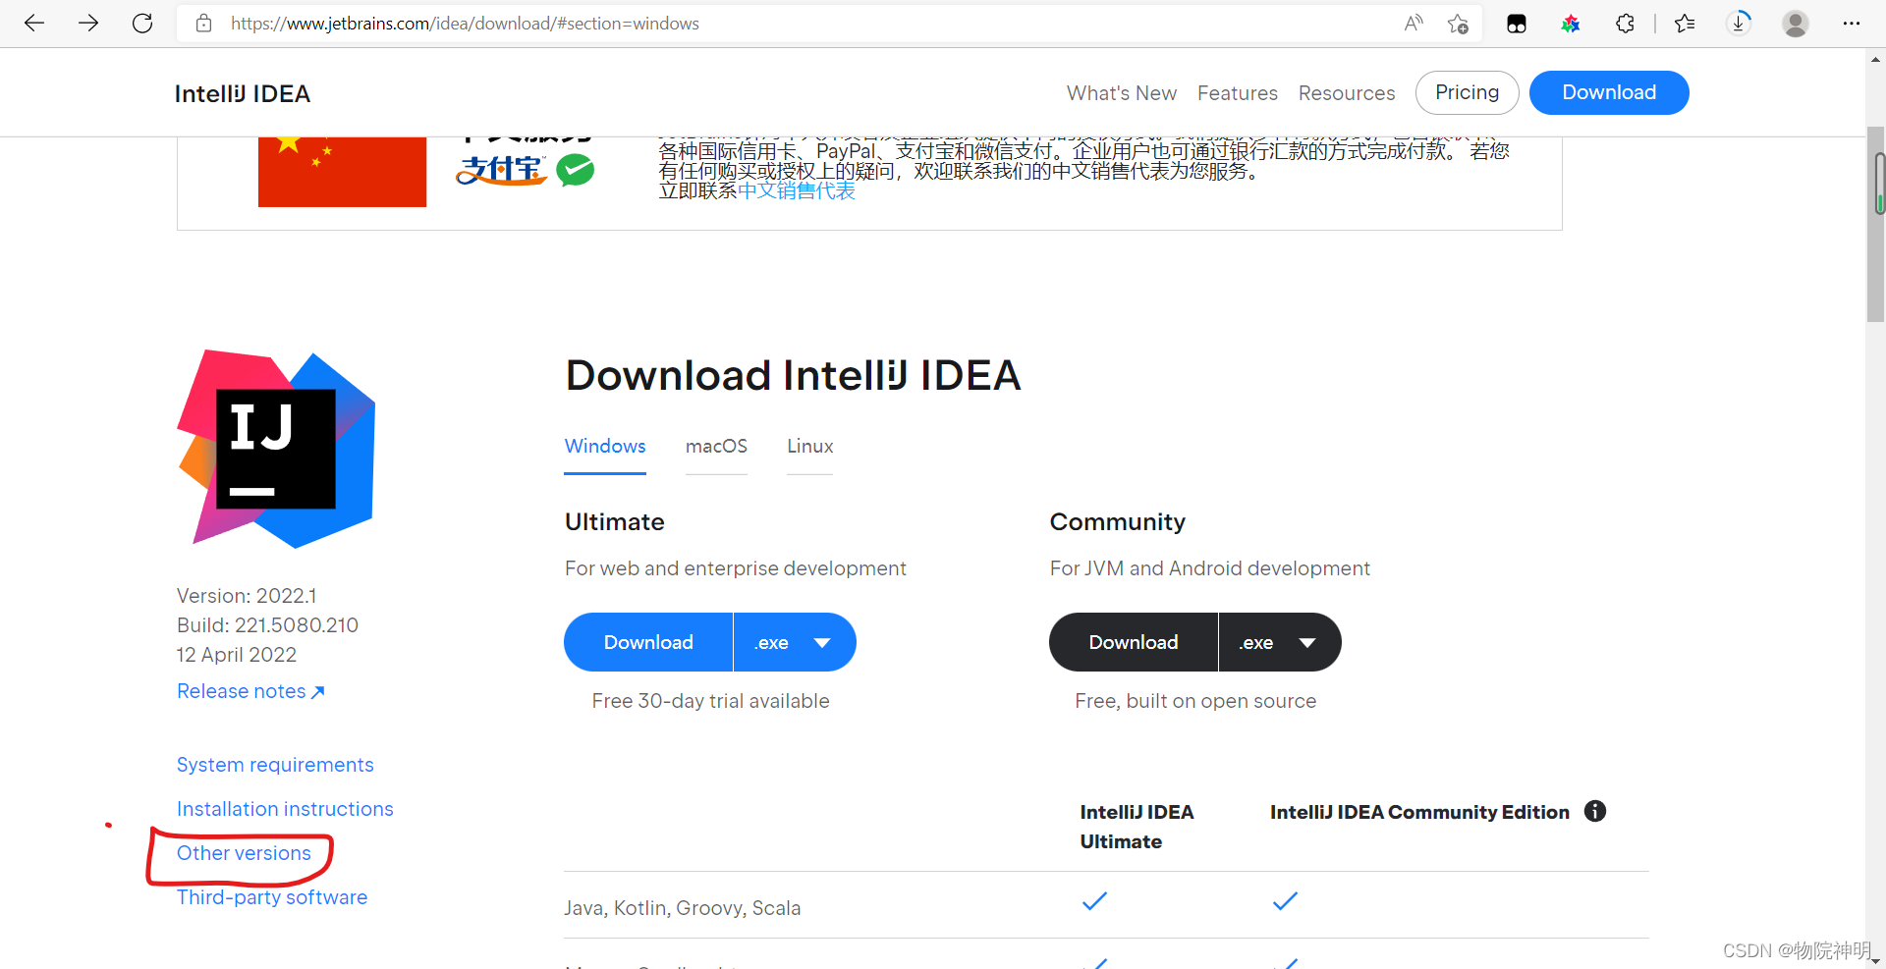
Task: View site info lock icon
Action: (203, 24)
